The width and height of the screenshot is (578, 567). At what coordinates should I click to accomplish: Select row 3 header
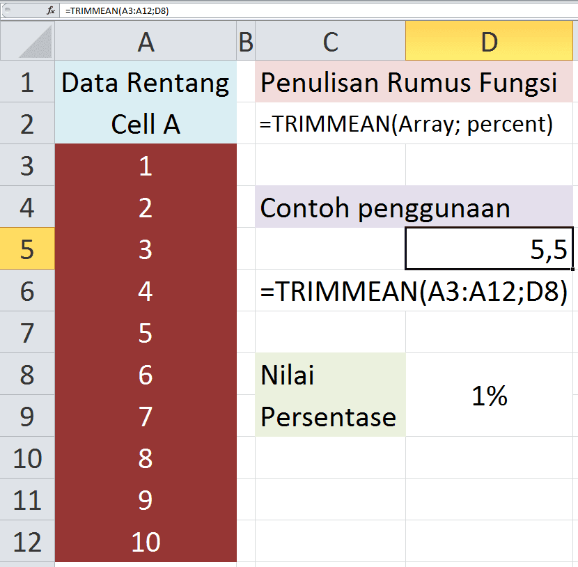pos(27,165)
